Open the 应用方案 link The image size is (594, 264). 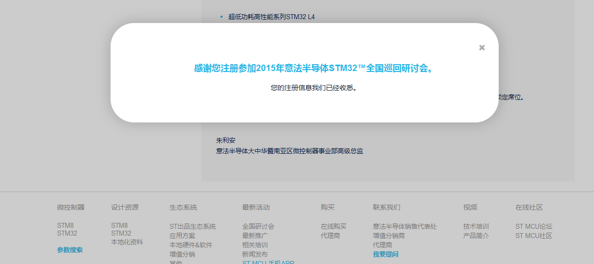182,236
